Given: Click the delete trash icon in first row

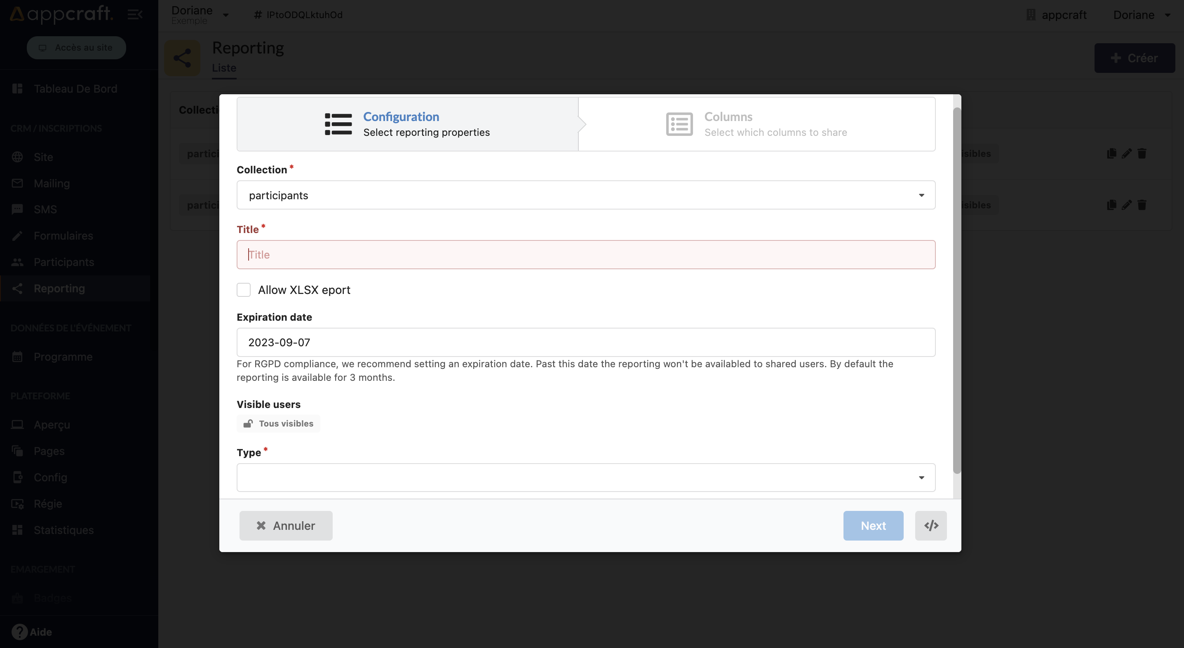Looking at the screenshot, I should (1142, 153).
